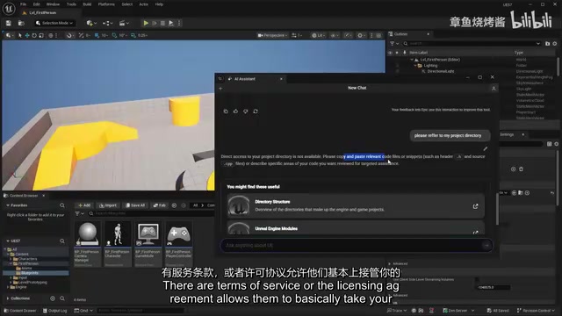Select DirectionalLight in the Outliner
This screenshot has width=562, height=316.
441,71
